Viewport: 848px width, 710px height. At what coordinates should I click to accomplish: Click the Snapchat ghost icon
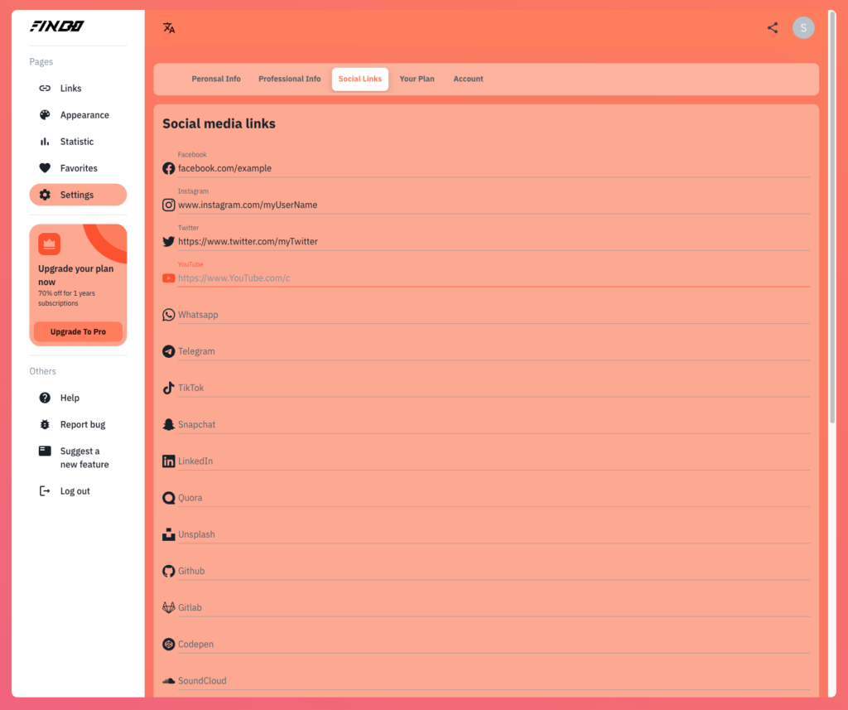tap(169, 424)
